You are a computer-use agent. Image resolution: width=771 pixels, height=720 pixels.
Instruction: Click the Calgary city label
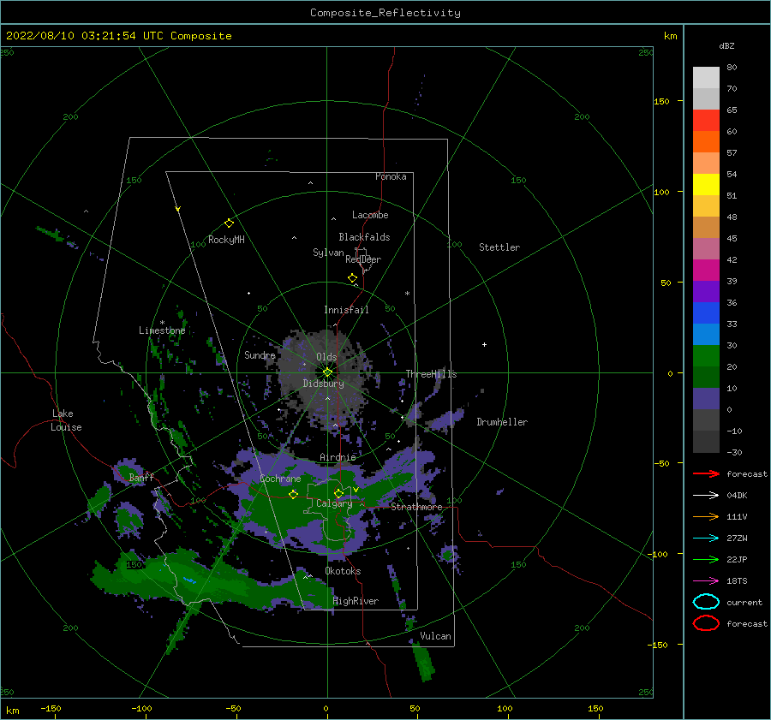[334, 503]
